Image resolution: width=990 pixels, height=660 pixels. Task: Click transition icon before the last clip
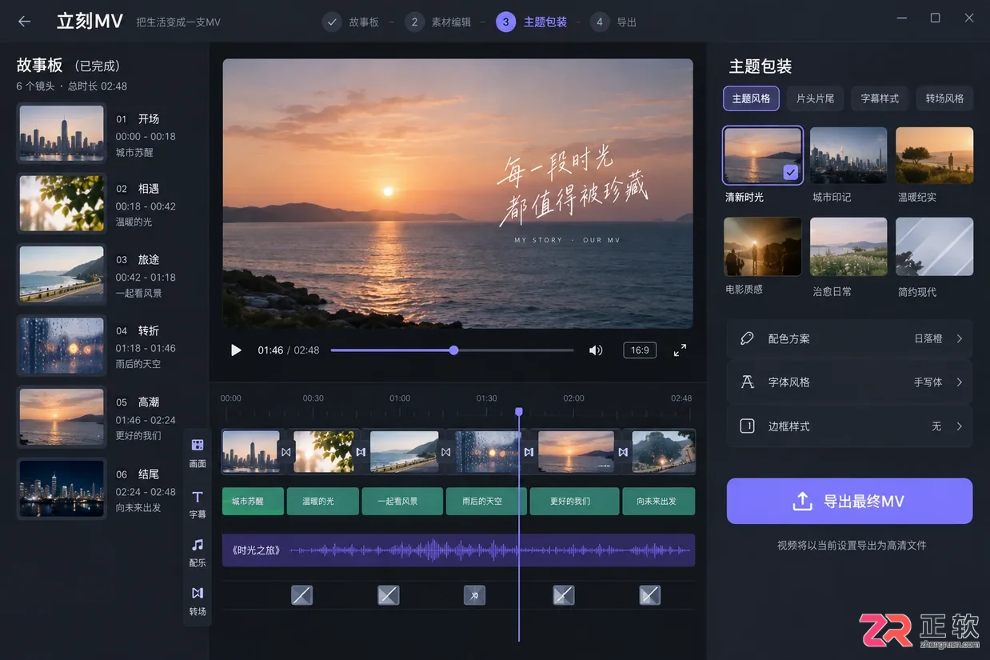coord(623,452)
